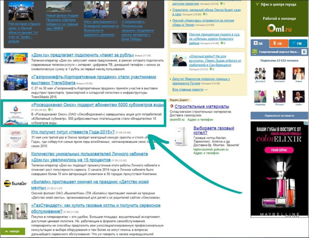Click the Om1.ru logo banner
This screenshot has height=238, width=309.
tap(279, 28)
